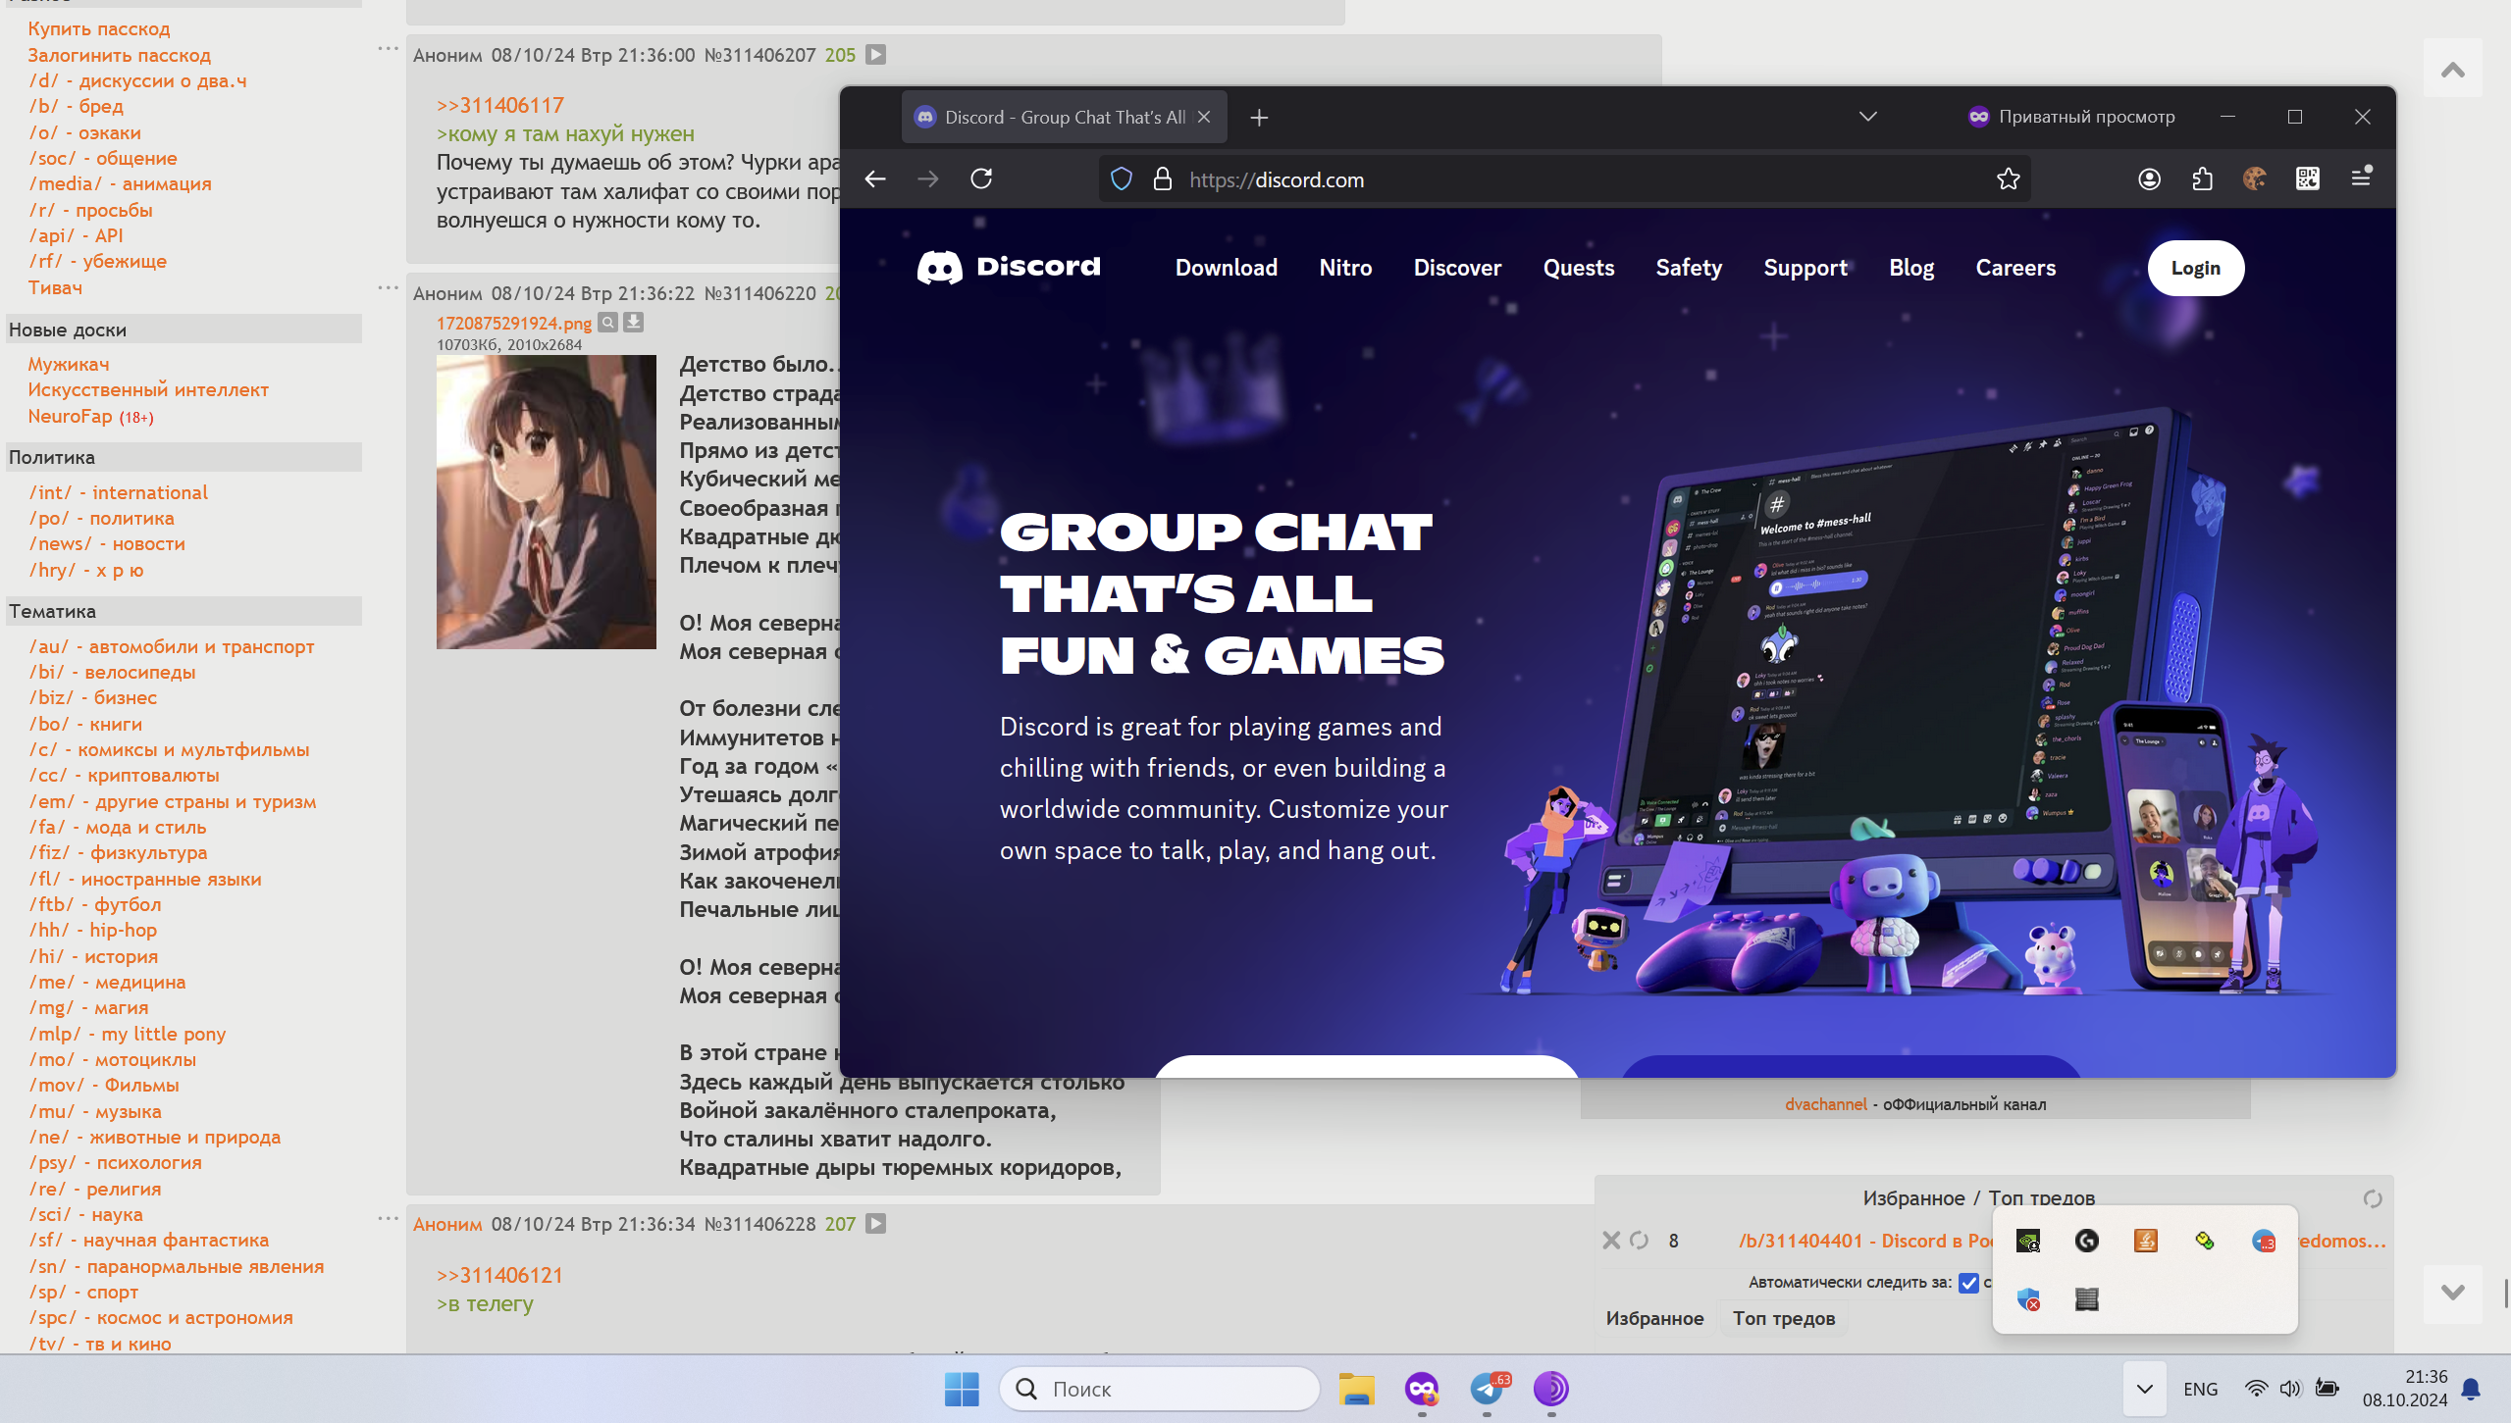The width and height of the screenshot is (2511, 1423).
Task: Open the Firefox tab list dropdown arrow
Action: (1867, 117)
